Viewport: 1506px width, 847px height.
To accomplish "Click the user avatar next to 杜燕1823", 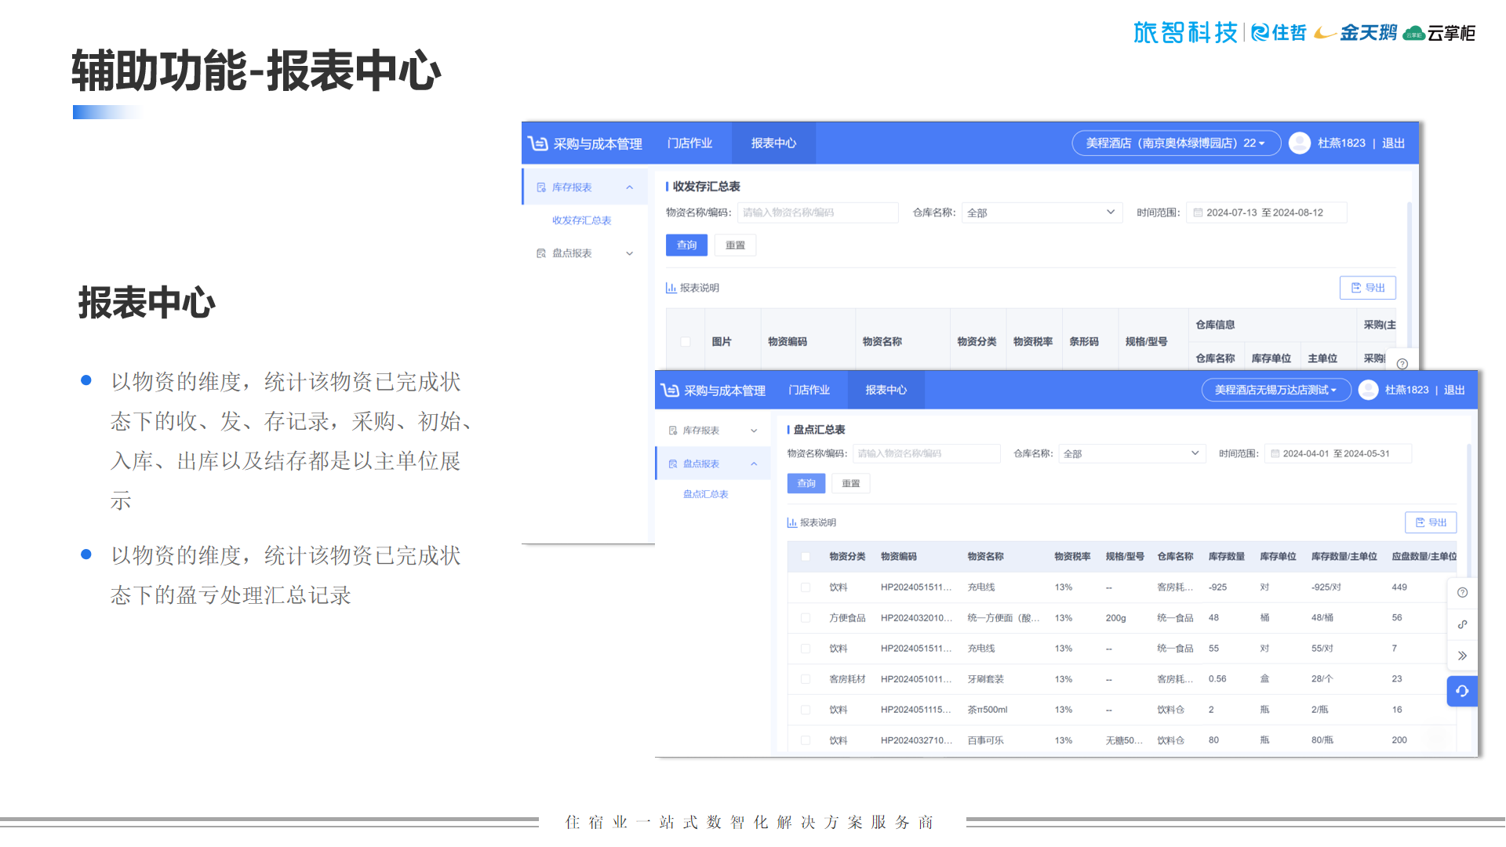I will [1368, 390].
